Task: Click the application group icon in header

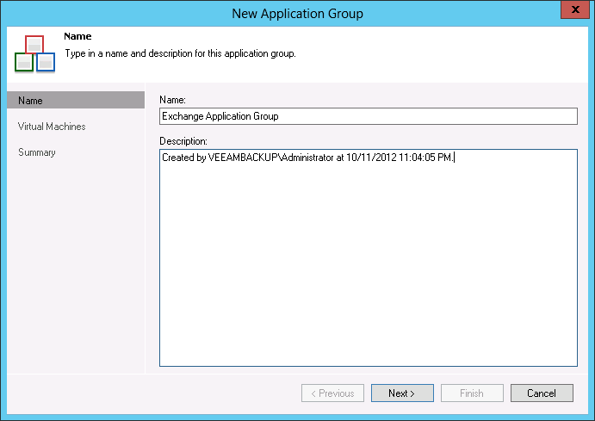Action: coord(34,54)
